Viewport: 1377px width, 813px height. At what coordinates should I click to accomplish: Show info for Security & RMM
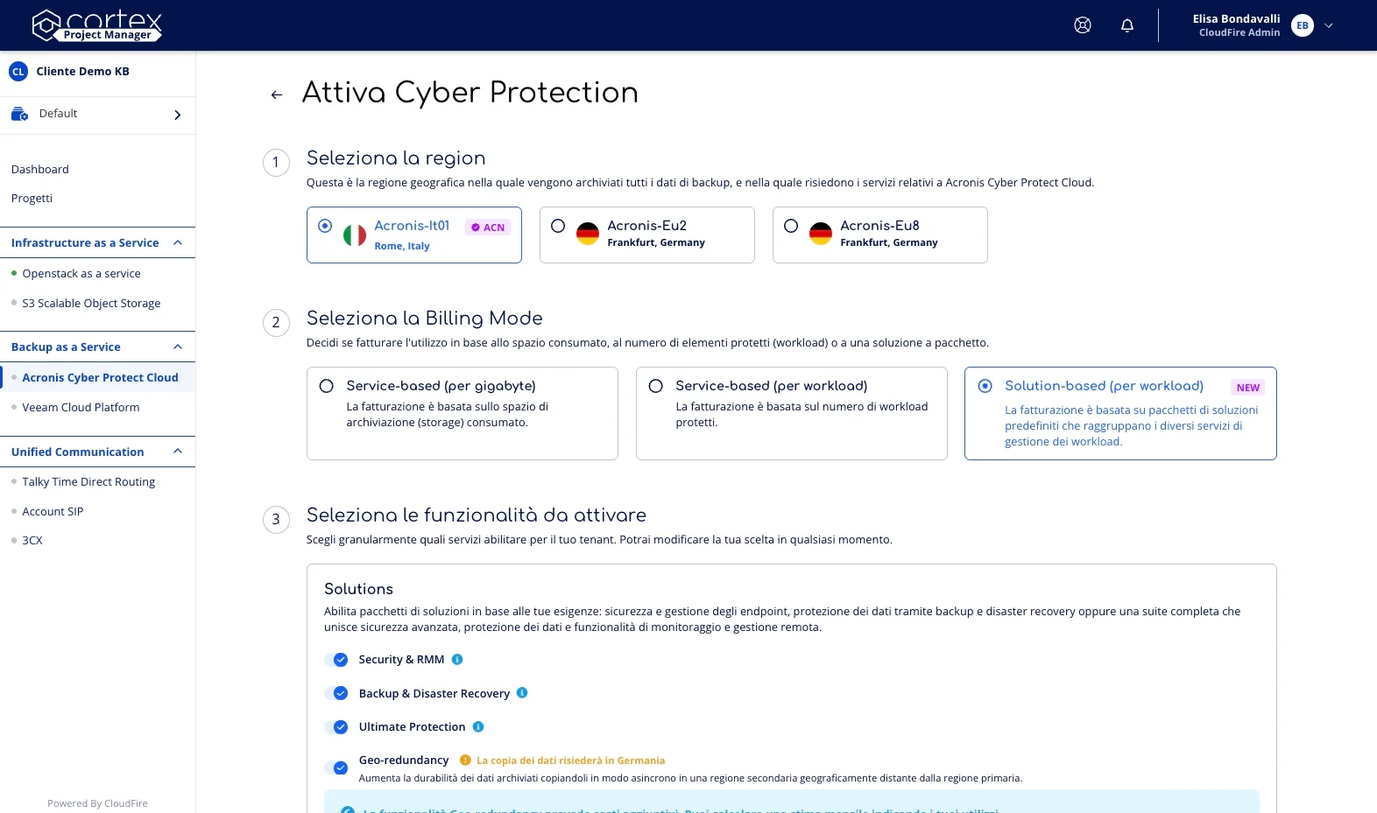[x=457, y=660]
